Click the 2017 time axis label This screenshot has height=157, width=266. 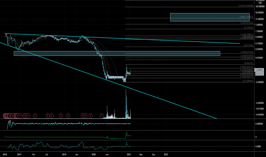pos(19,154)
